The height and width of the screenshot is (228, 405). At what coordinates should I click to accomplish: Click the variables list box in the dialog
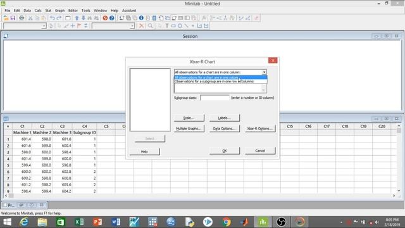point(150,100)
